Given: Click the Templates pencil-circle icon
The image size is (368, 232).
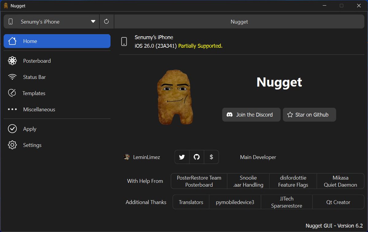Looking at the screenshot, I should click(x=12, y=93).
